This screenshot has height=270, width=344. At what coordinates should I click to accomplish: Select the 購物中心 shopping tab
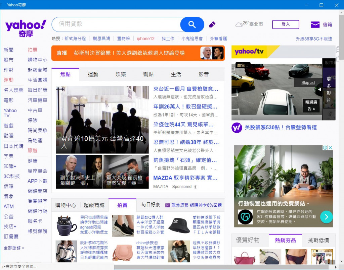point(66,205)
